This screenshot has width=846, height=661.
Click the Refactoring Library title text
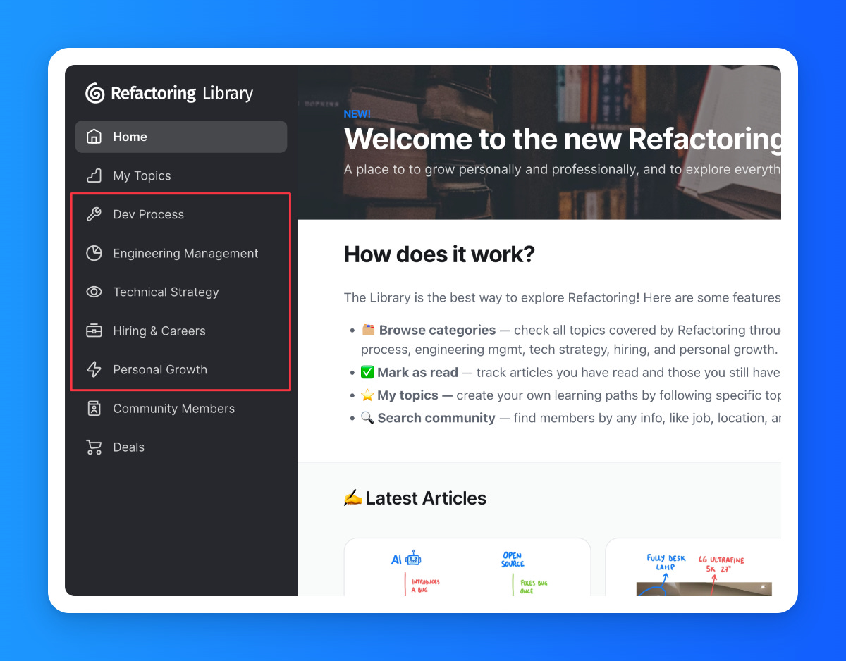[182, 93]
